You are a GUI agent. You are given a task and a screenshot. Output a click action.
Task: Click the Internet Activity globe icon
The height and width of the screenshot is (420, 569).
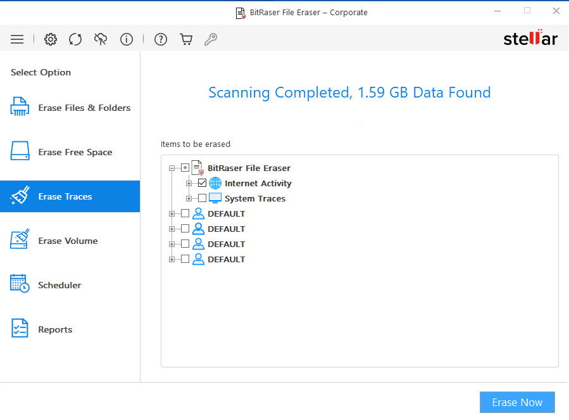coord(215,183)
